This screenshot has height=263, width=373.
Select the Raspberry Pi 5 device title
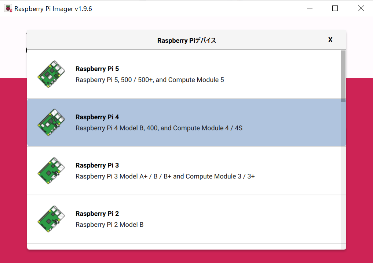[97, 69]
